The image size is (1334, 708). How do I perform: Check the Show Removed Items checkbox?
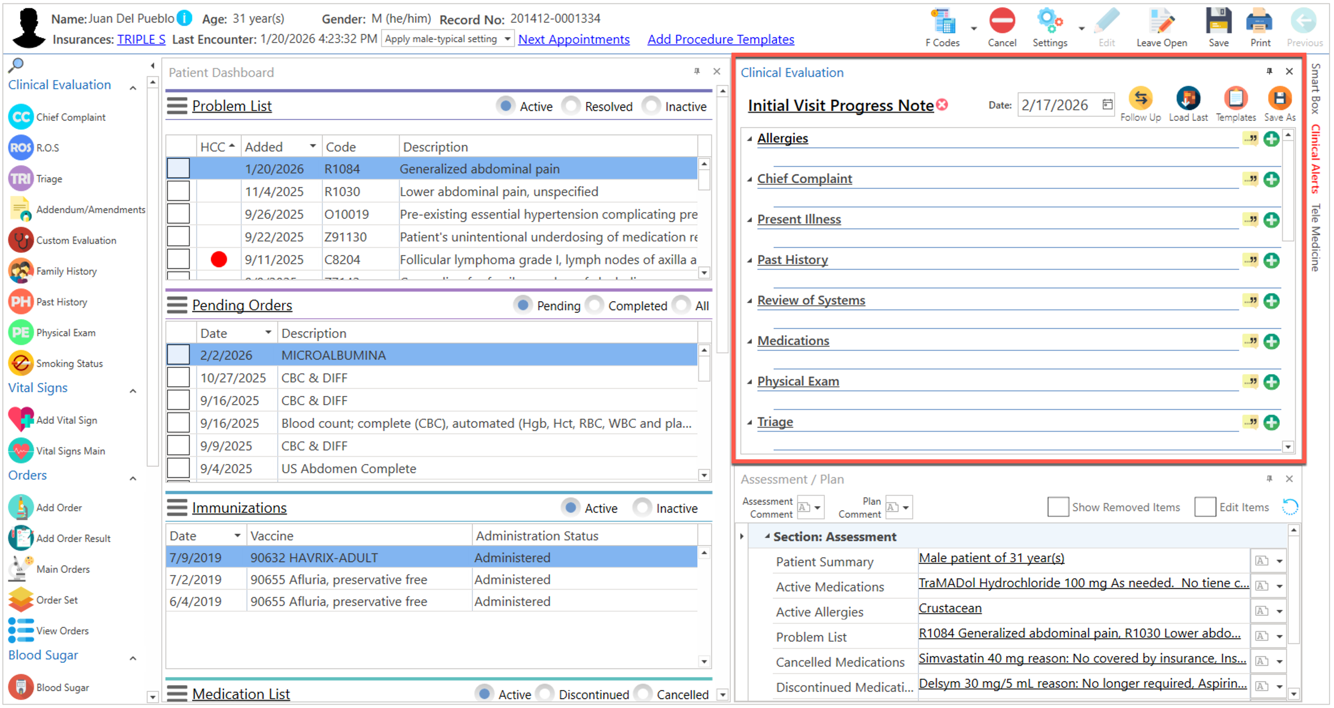coord(1057,507)
